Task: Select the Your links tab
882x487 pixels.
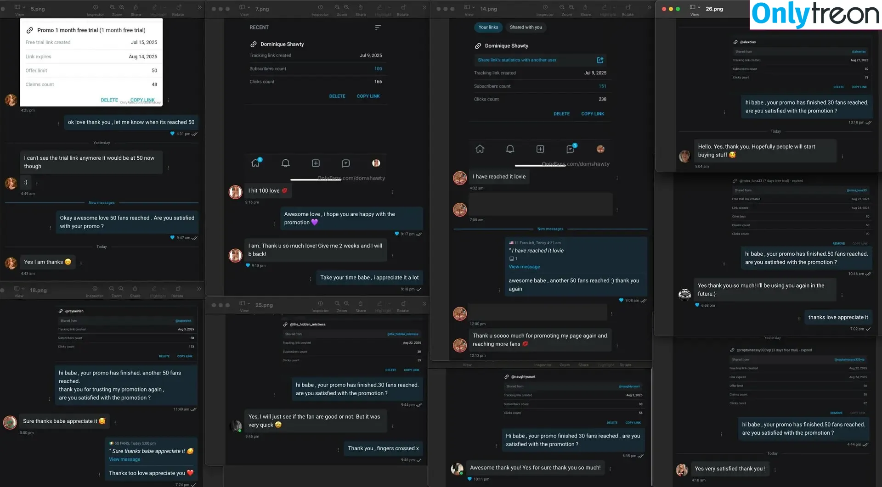Action: click(x=488, y=28)
